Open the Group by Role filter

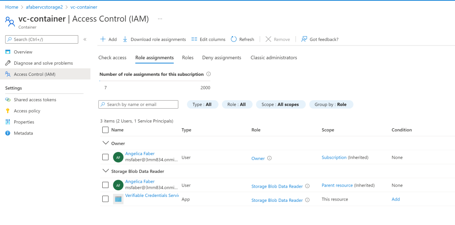pyautogui.click(x=331, y=104)
